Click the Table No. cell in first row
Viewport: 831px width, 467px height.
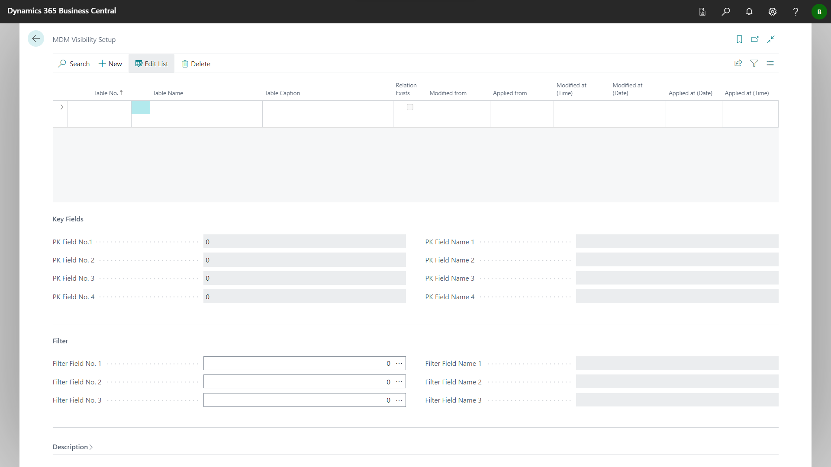coord(100,107)
